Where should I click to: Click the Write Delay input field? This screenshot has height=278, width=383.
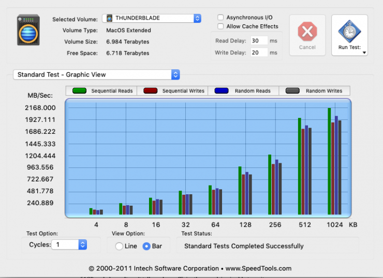tap(259, 52)
